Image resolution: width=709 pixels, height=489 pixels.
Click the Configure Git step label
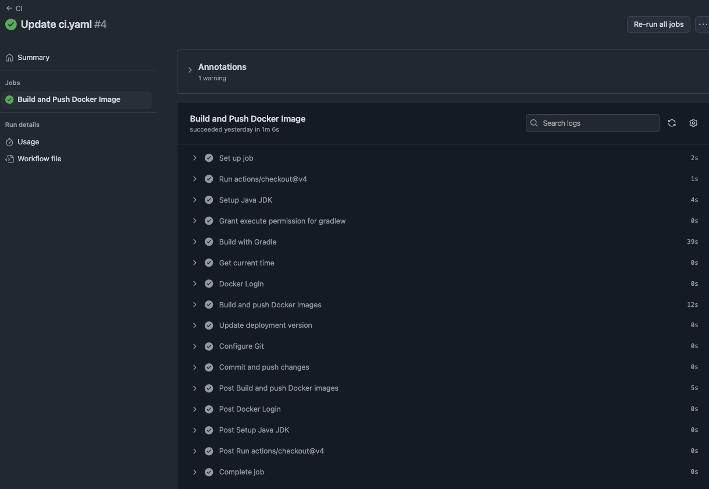[x=241, y=346]
